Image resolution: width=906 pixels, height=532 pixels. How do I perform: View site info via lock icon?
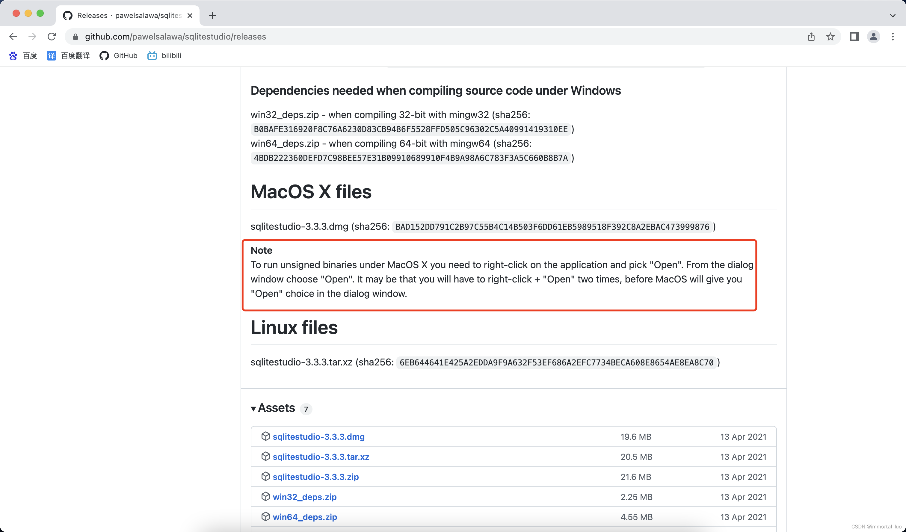coord(75,37)
